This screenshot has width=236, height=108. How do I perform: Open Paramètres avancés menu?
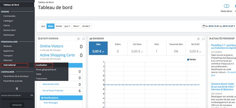click(x=13, y=81)
